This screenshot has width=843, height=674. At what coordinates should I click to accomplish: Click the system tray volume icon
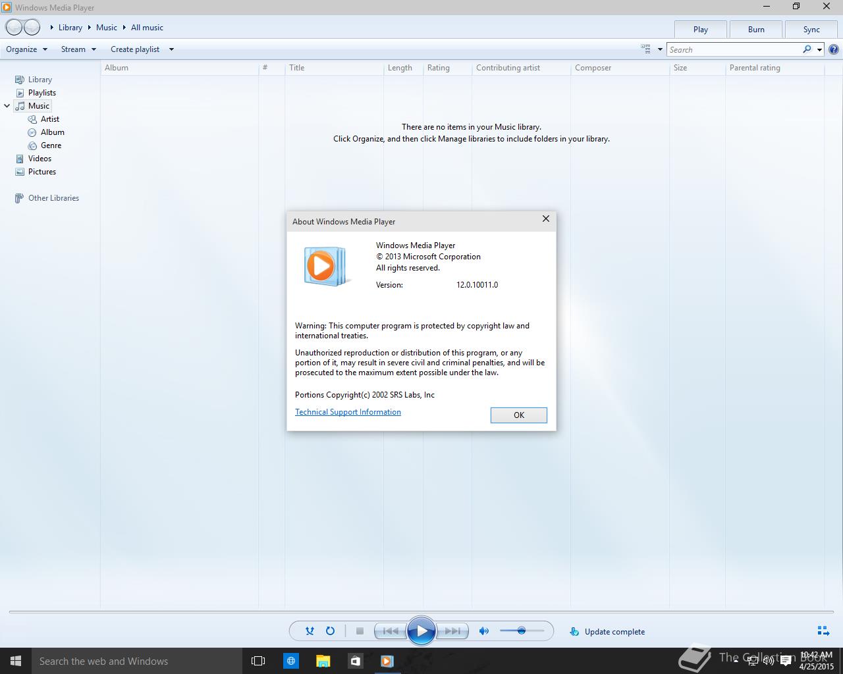click(x=769, y=661)
